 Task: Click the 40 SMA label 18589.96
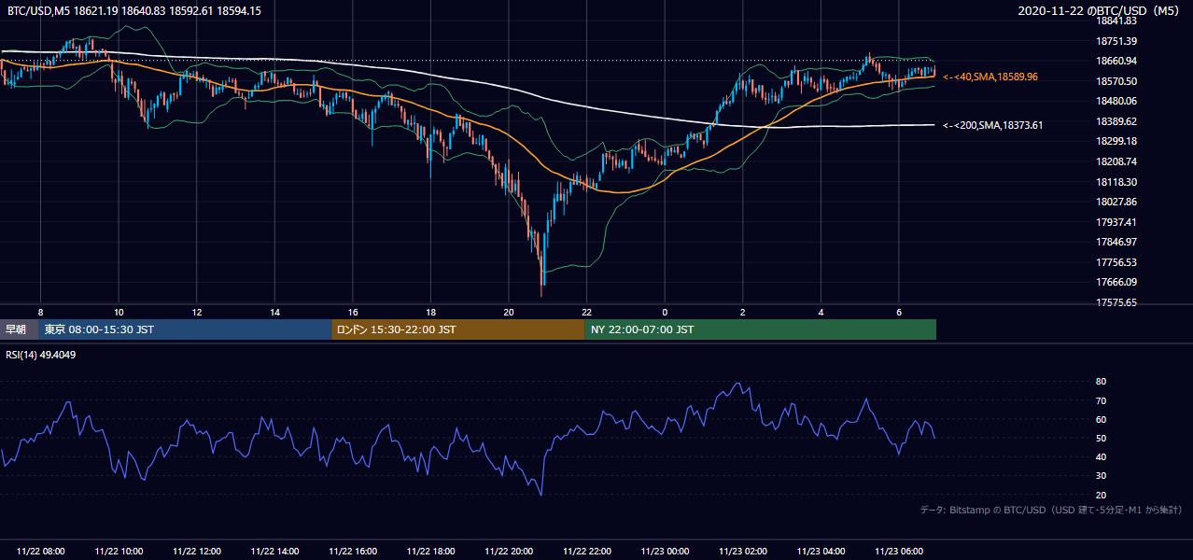click(990, 77)
